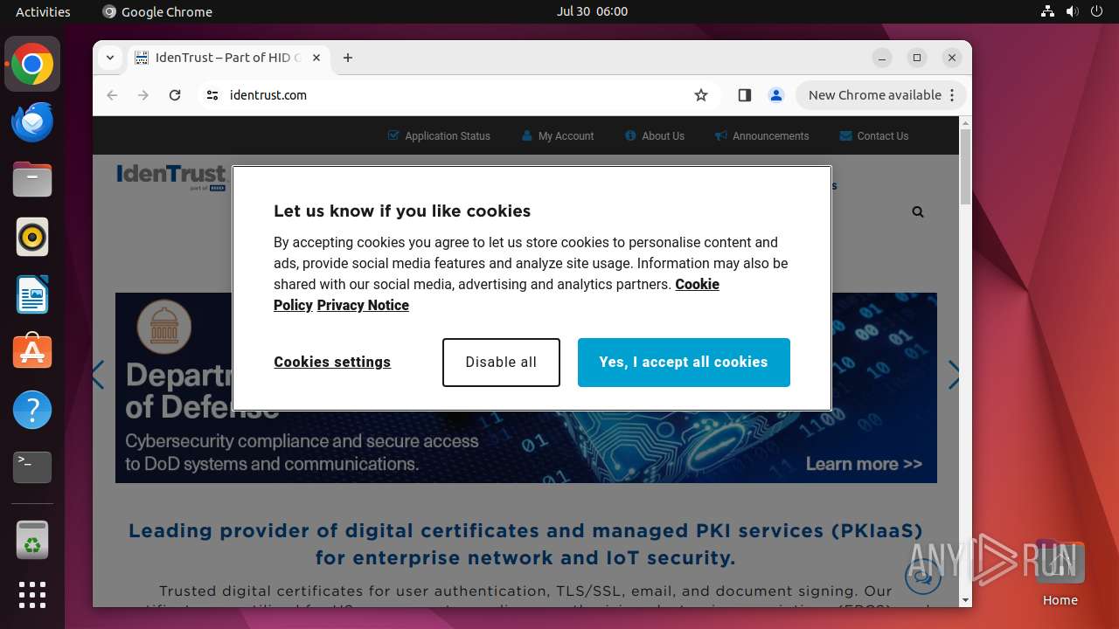Open Announcements in the top menu
Image resolution: width=1119 pixels, height=629 pixels.
click(762, 136)
